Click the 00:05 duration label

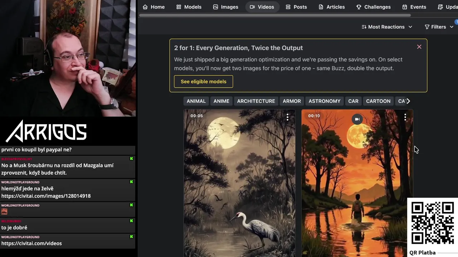[196, 116]
